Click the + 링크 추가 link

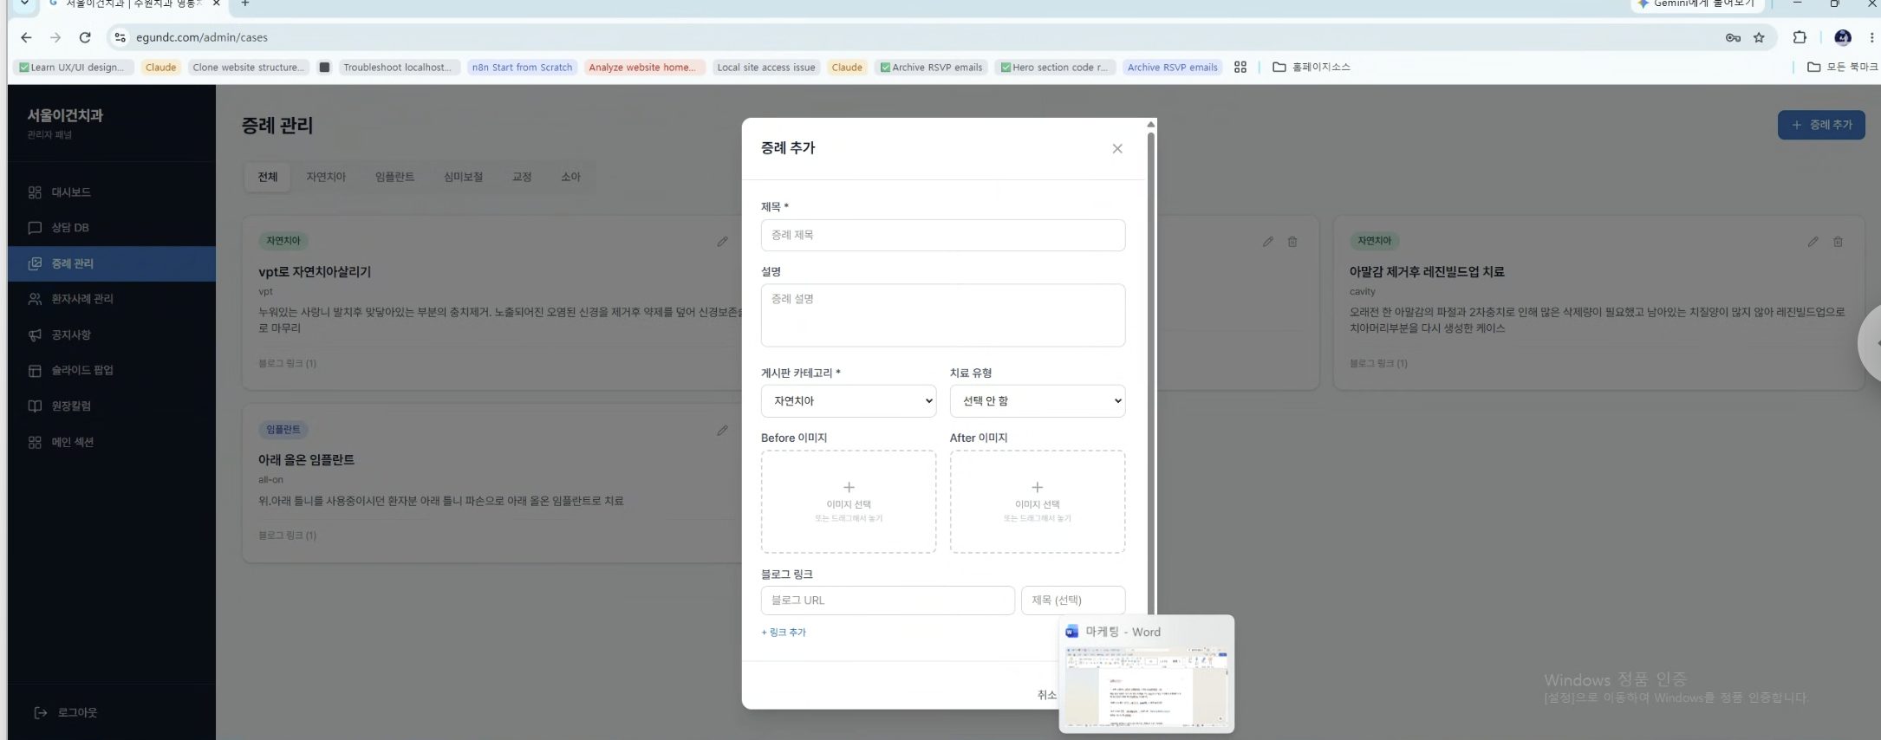pyautogui.click(x=784, y=633)
